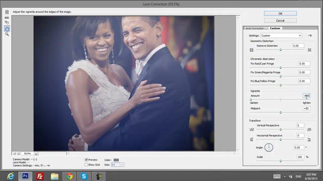Screen dimensions: 323x181
Task: Select the Move Grid tool
Action: (x=7, y=23)
